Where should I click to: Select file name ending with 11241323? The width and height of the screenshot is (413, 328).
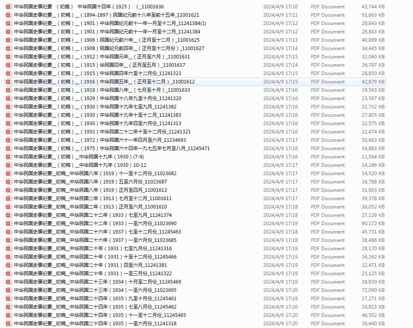click(97, 73)
